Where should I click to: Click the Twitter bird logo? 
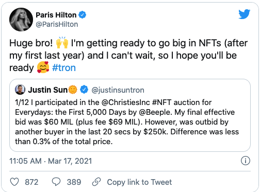pyautogui.click(x=244, y=14)
